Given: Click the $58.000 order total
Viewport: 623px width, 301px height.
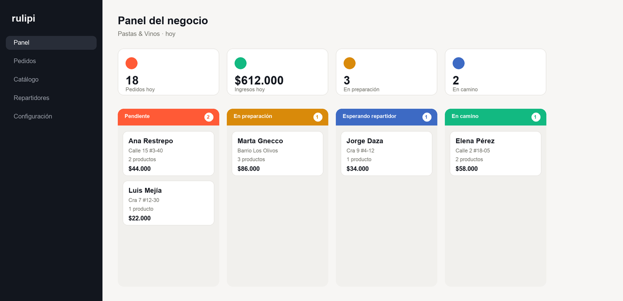Looking at the screenshot, I should click(x=467, y=168).
